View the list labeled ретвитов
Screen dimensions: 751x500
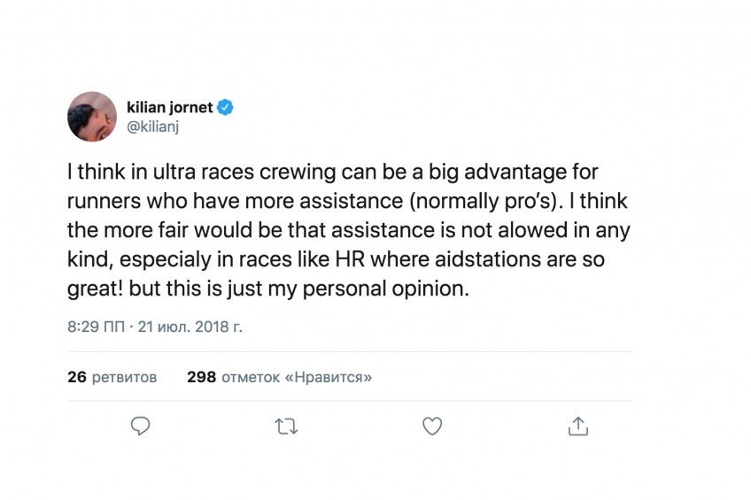tap(124, 378)
